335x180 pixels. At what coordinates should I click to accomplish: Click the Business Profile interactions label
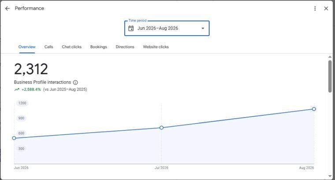pos(42,83)
